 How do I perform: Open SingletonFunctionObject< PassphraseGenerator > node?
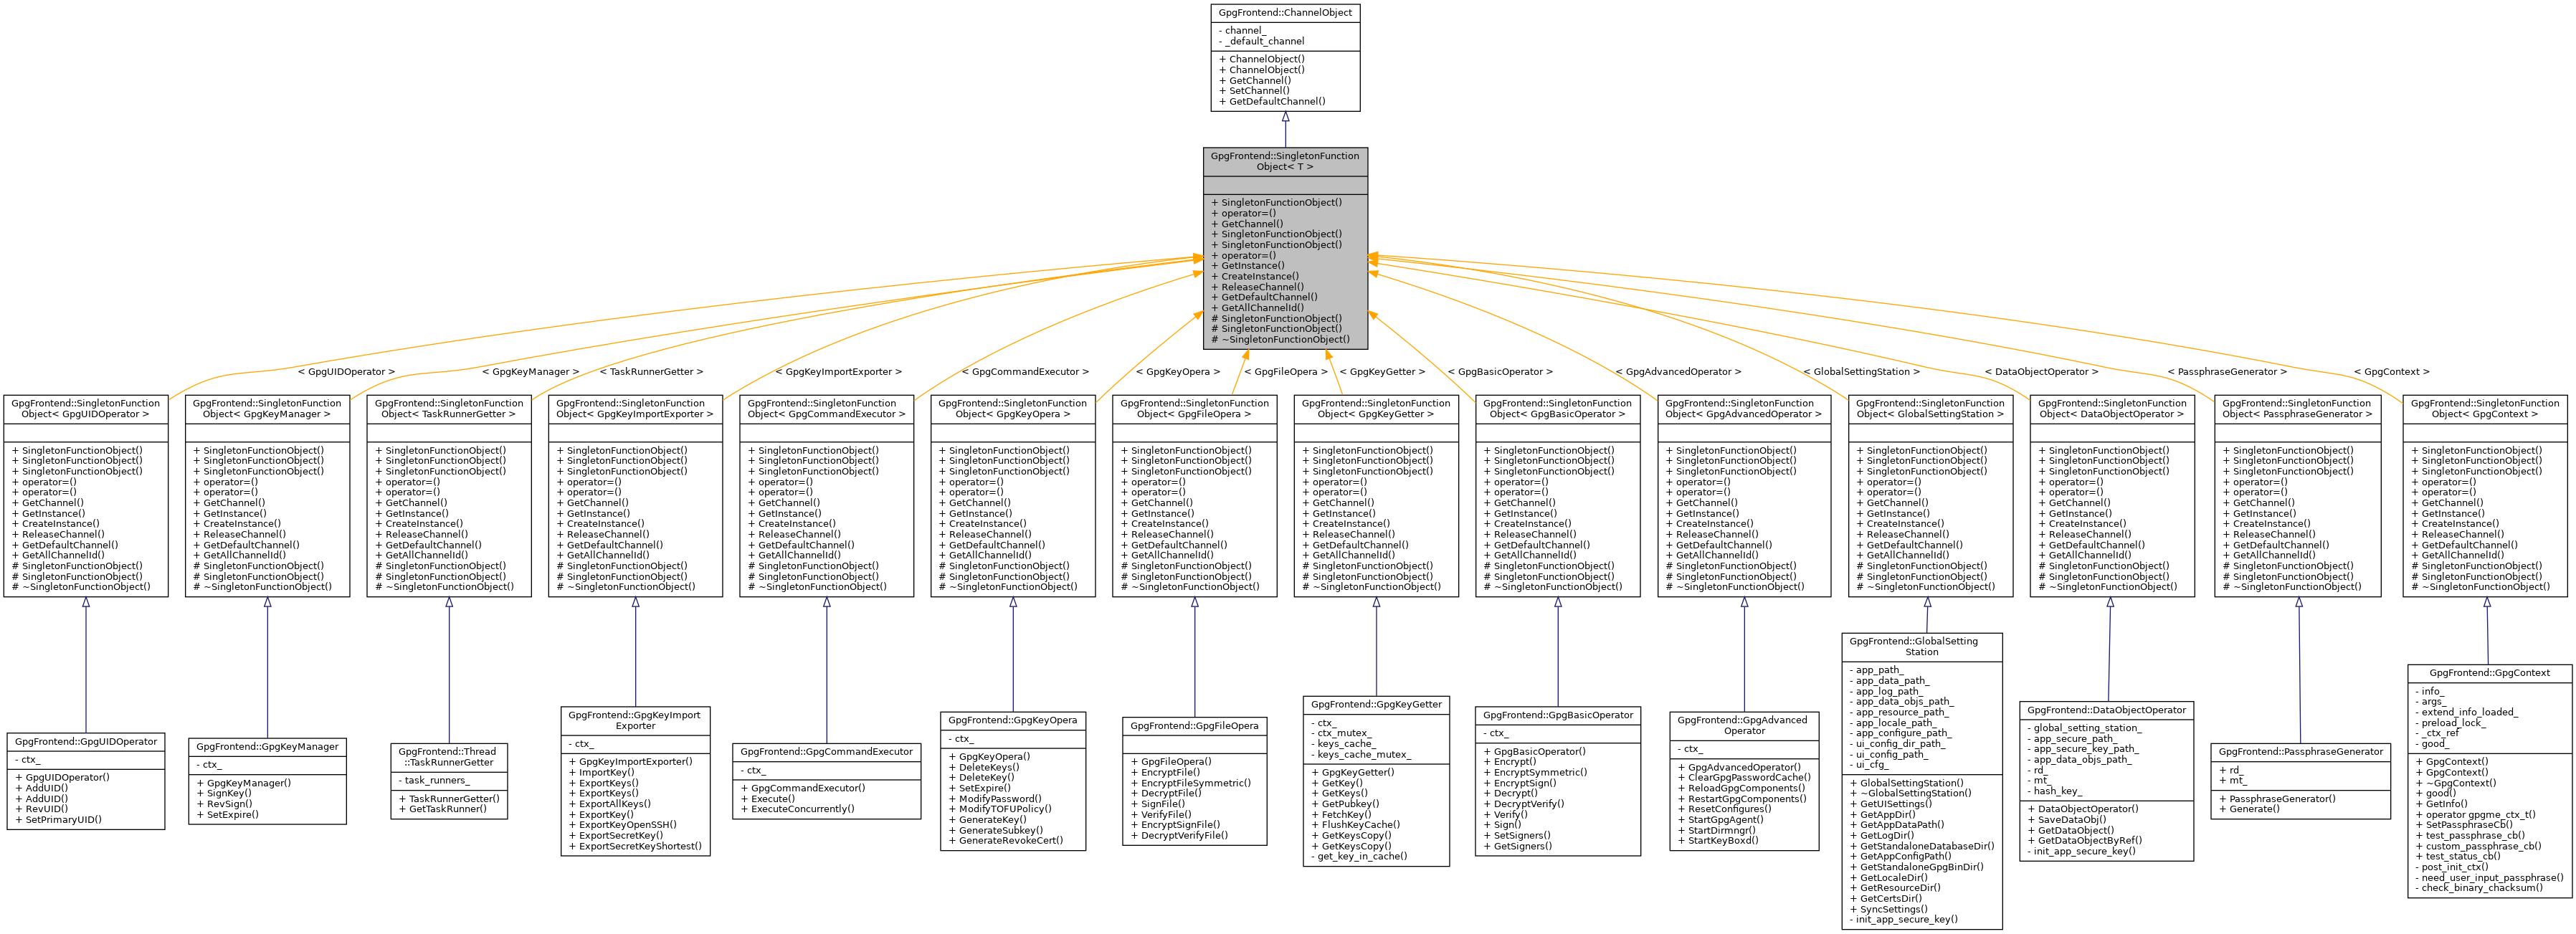click(2298, 496)
